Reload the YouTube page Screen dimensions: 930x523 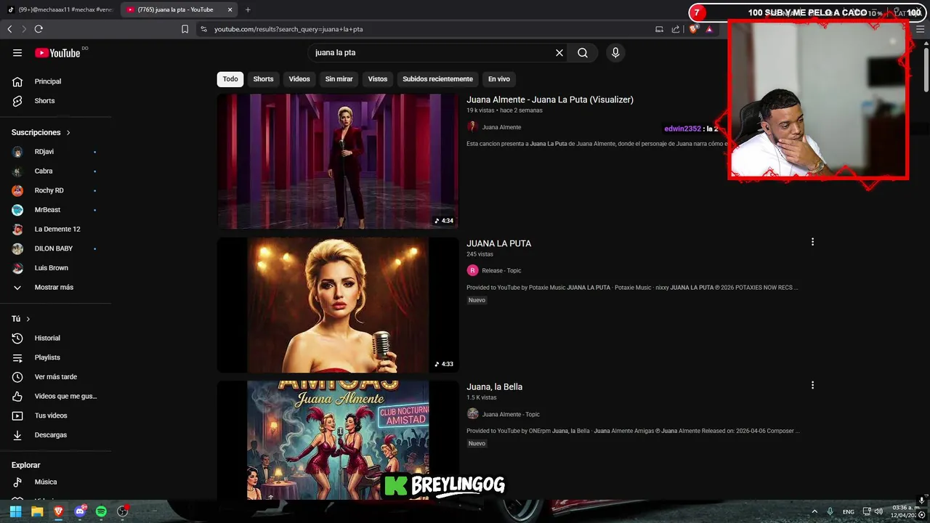tap(39, 29)
